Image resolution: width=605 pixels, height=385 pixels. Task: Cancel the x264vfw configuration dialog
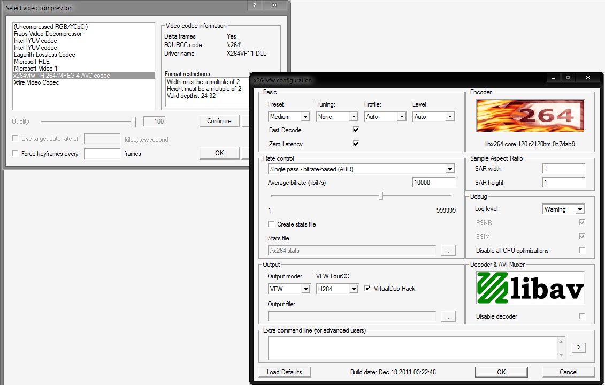pyautogui.click(x=568, y=372)
